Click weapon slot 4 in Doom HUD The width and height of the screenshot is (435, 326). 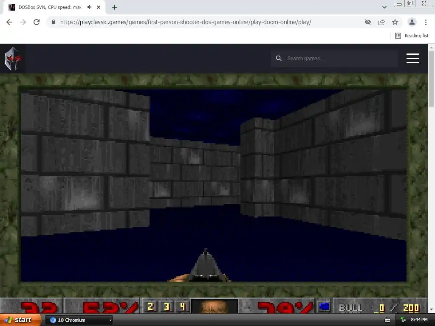pos(182,306)
